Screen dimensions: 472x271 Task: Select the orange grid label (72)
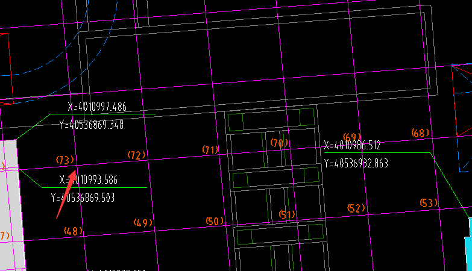[137, 155]
